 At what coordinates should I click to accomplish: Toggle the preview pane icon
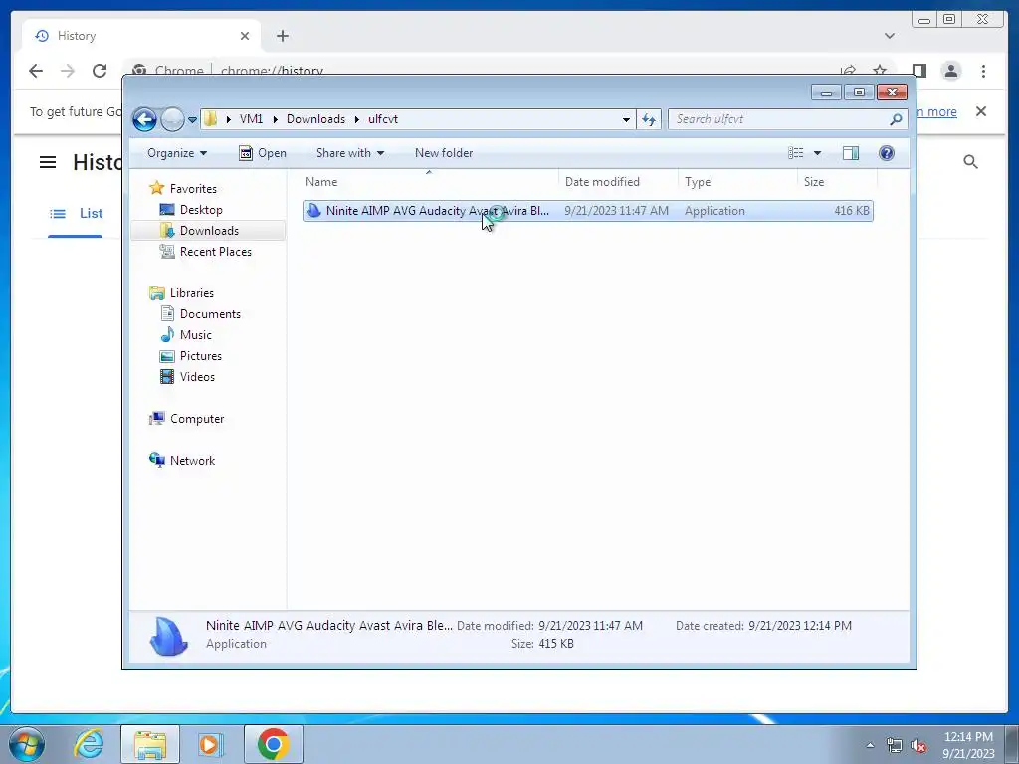point(851,153)
